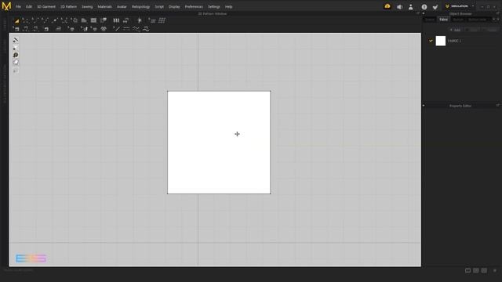Select the diagonal line tool in second row

117,29
